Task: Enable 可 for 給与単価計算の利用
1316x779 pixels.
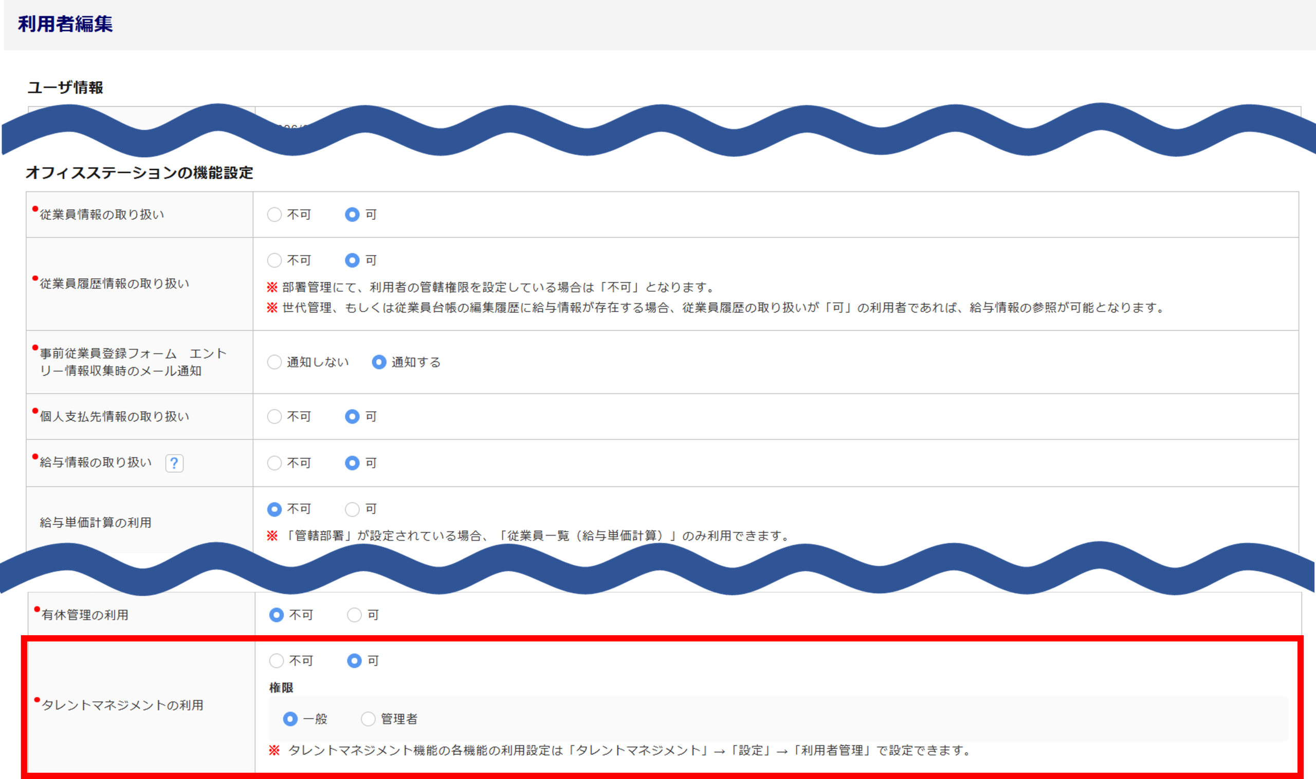Action: coord(352,509)
